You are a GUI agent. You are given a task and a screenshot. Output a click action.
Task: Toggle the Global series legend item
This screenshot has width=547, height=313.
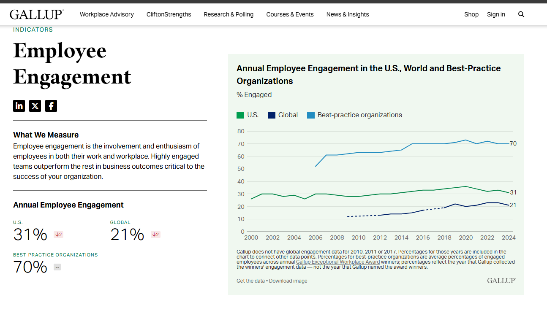pyautogui.click(x=283, y=115)
